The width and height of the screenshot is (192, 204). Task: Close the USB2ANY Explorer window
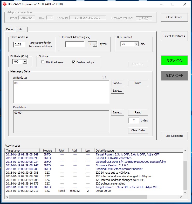[184, 4]
